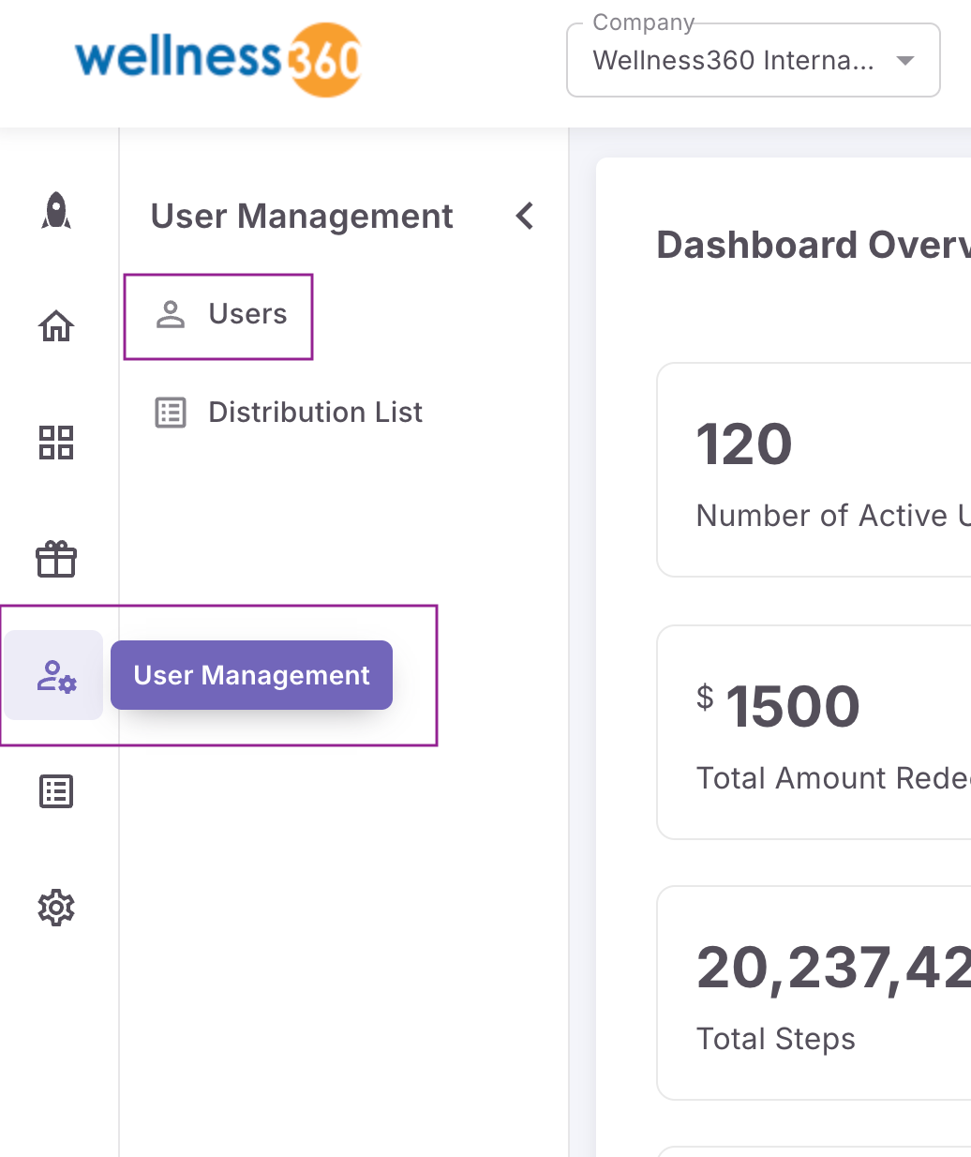Click the Company dropdown arrow
971x1157 pixels.
904,61
